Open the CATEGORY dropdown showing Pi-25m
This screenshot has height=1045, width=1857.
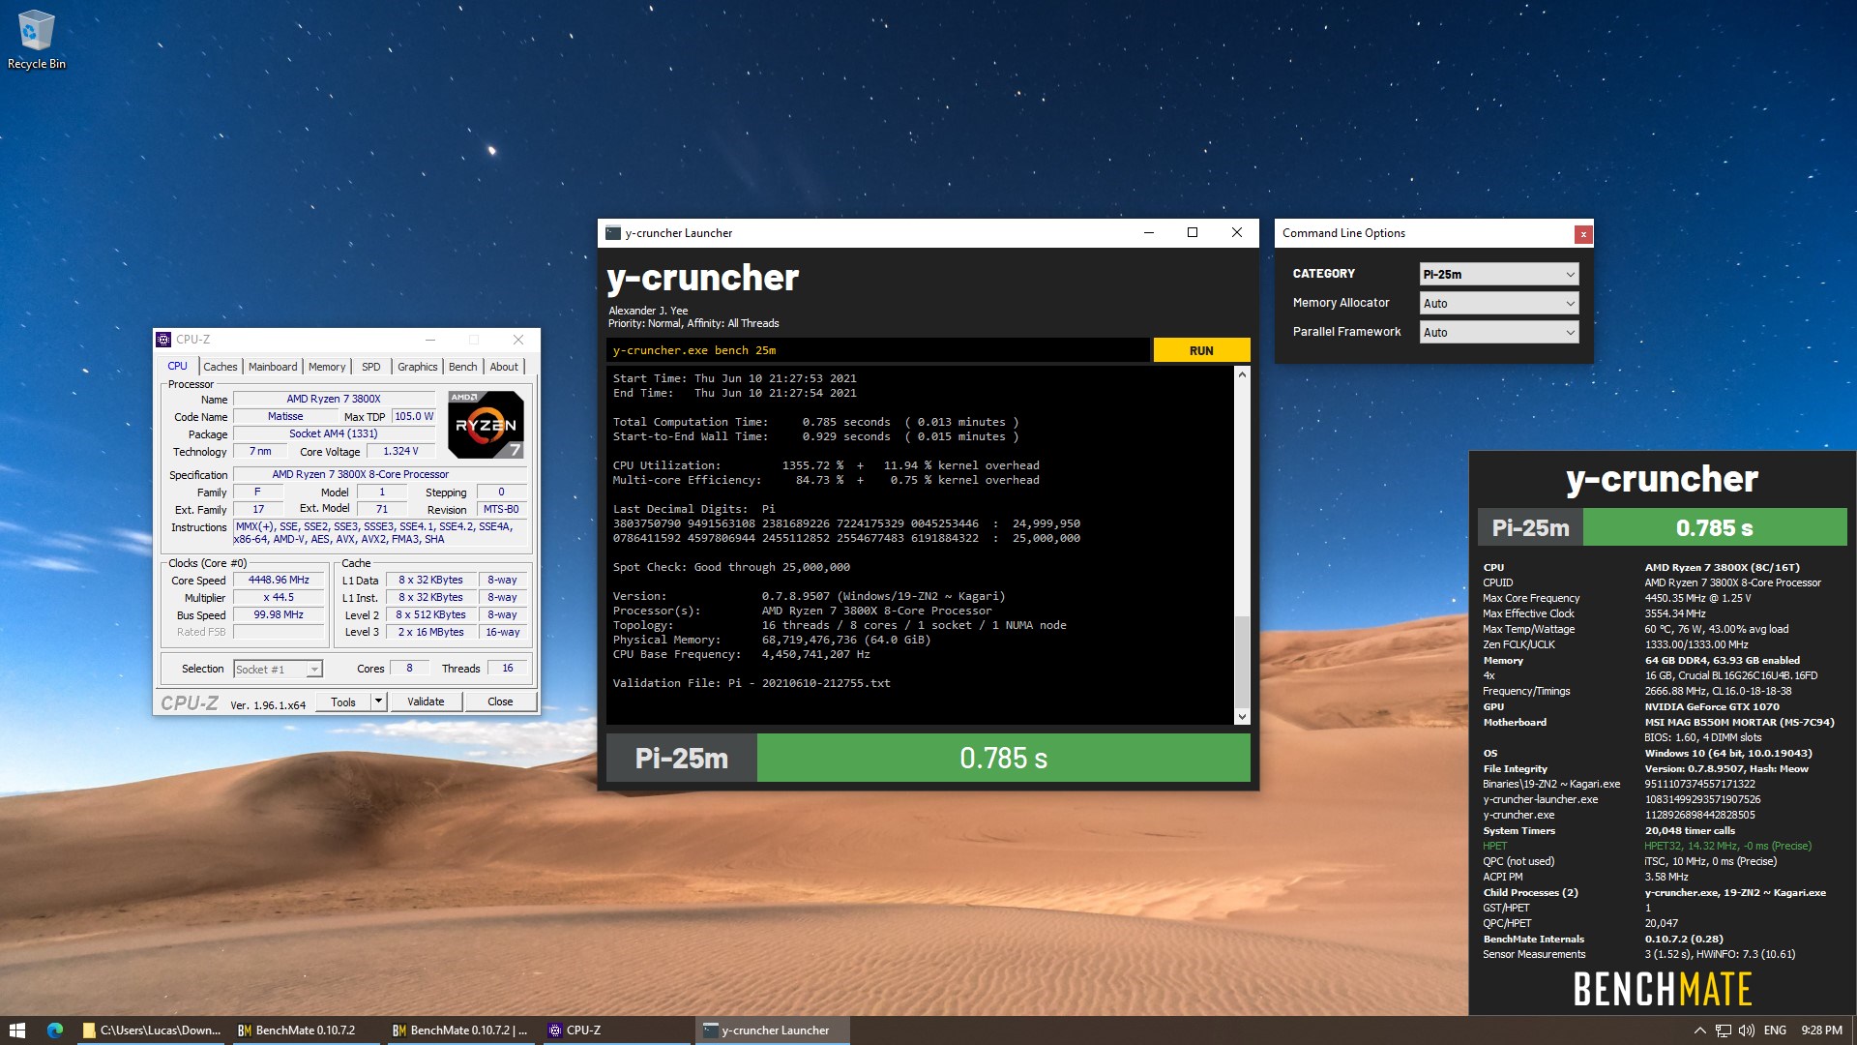click(1498, 275)
